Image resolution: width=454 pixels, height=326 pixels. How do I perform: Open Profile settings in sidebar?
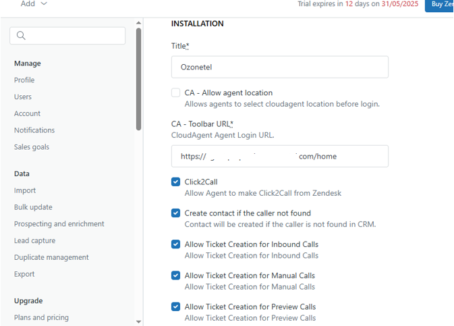tap(24, 80)
